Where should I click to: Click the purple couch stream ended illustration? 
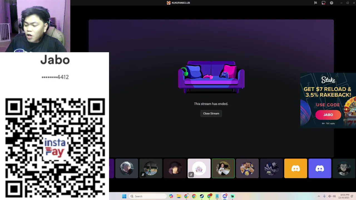(x=211, y=77)
